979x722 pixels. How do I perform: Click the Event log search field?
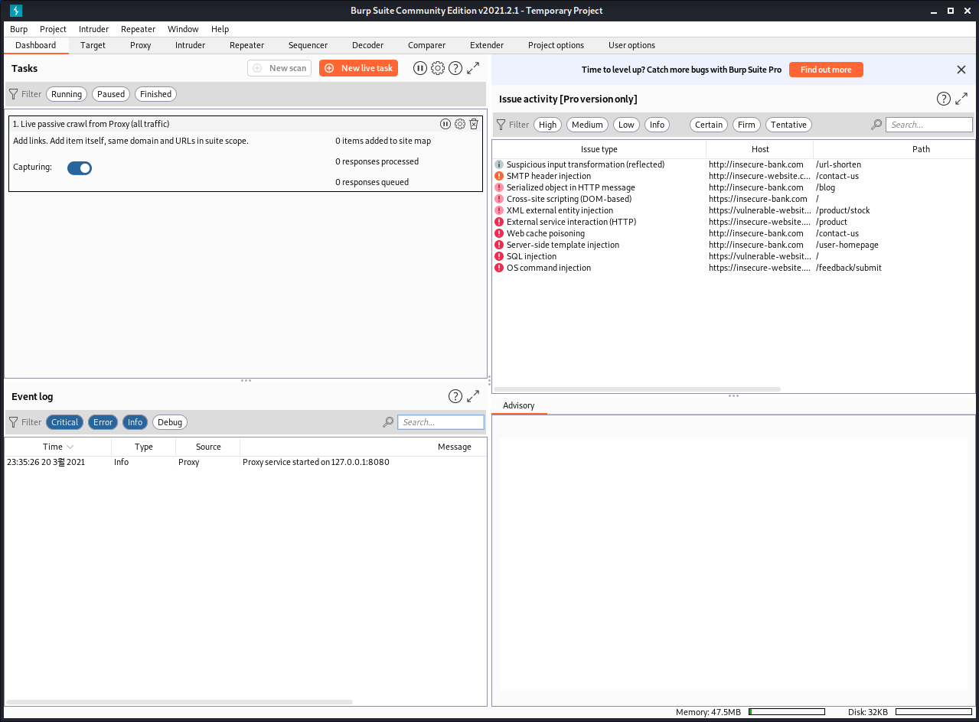click(x=441, y=422)
